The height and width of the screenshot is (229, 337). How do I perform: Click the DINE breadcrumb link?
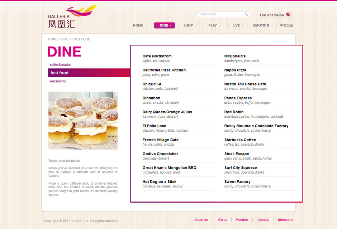coord(65,39)
